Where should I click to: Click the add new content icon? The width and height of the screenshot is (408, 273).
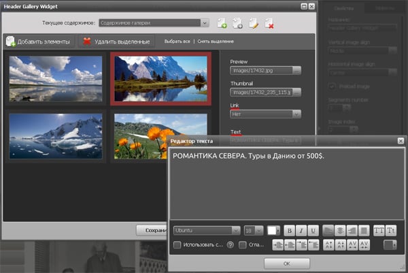(x=222, y=24)
